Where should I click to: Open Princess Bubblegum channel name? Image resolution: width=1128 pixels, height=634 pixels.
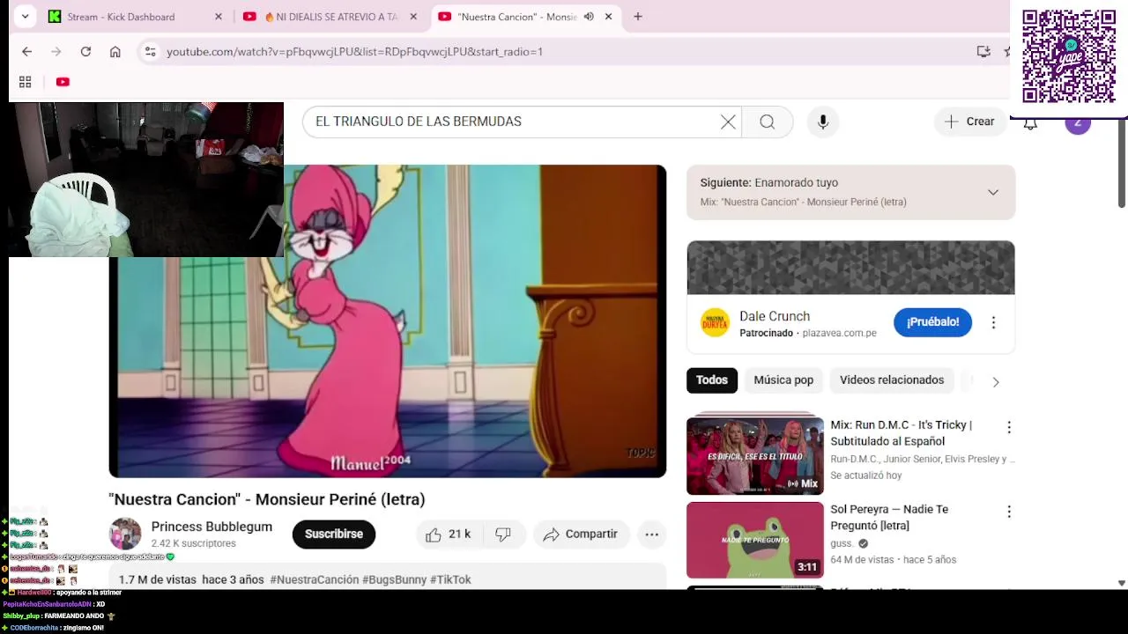tap(211, 527)
